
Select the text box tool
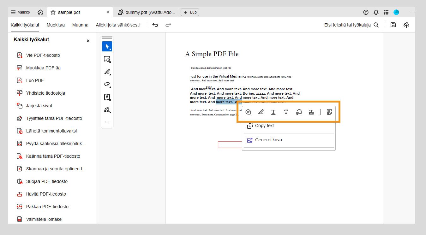(x=107, y=97)
